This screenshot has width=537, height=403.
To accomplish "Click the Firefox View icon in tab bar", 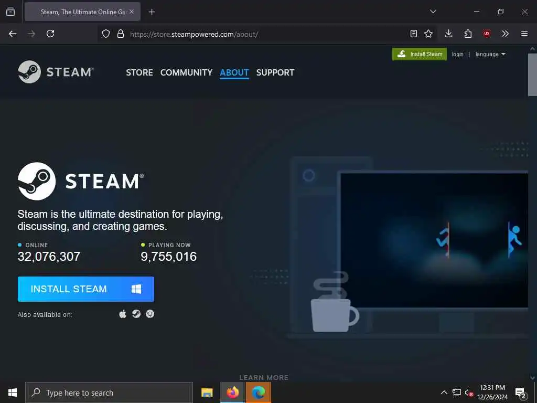I will 10,12.
